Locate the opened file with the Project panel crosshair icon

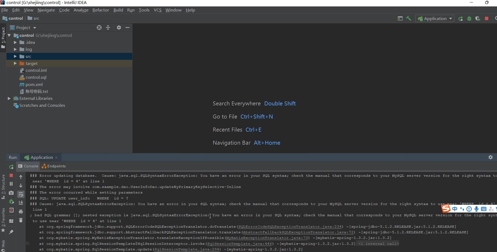click(x=99, y=27)
